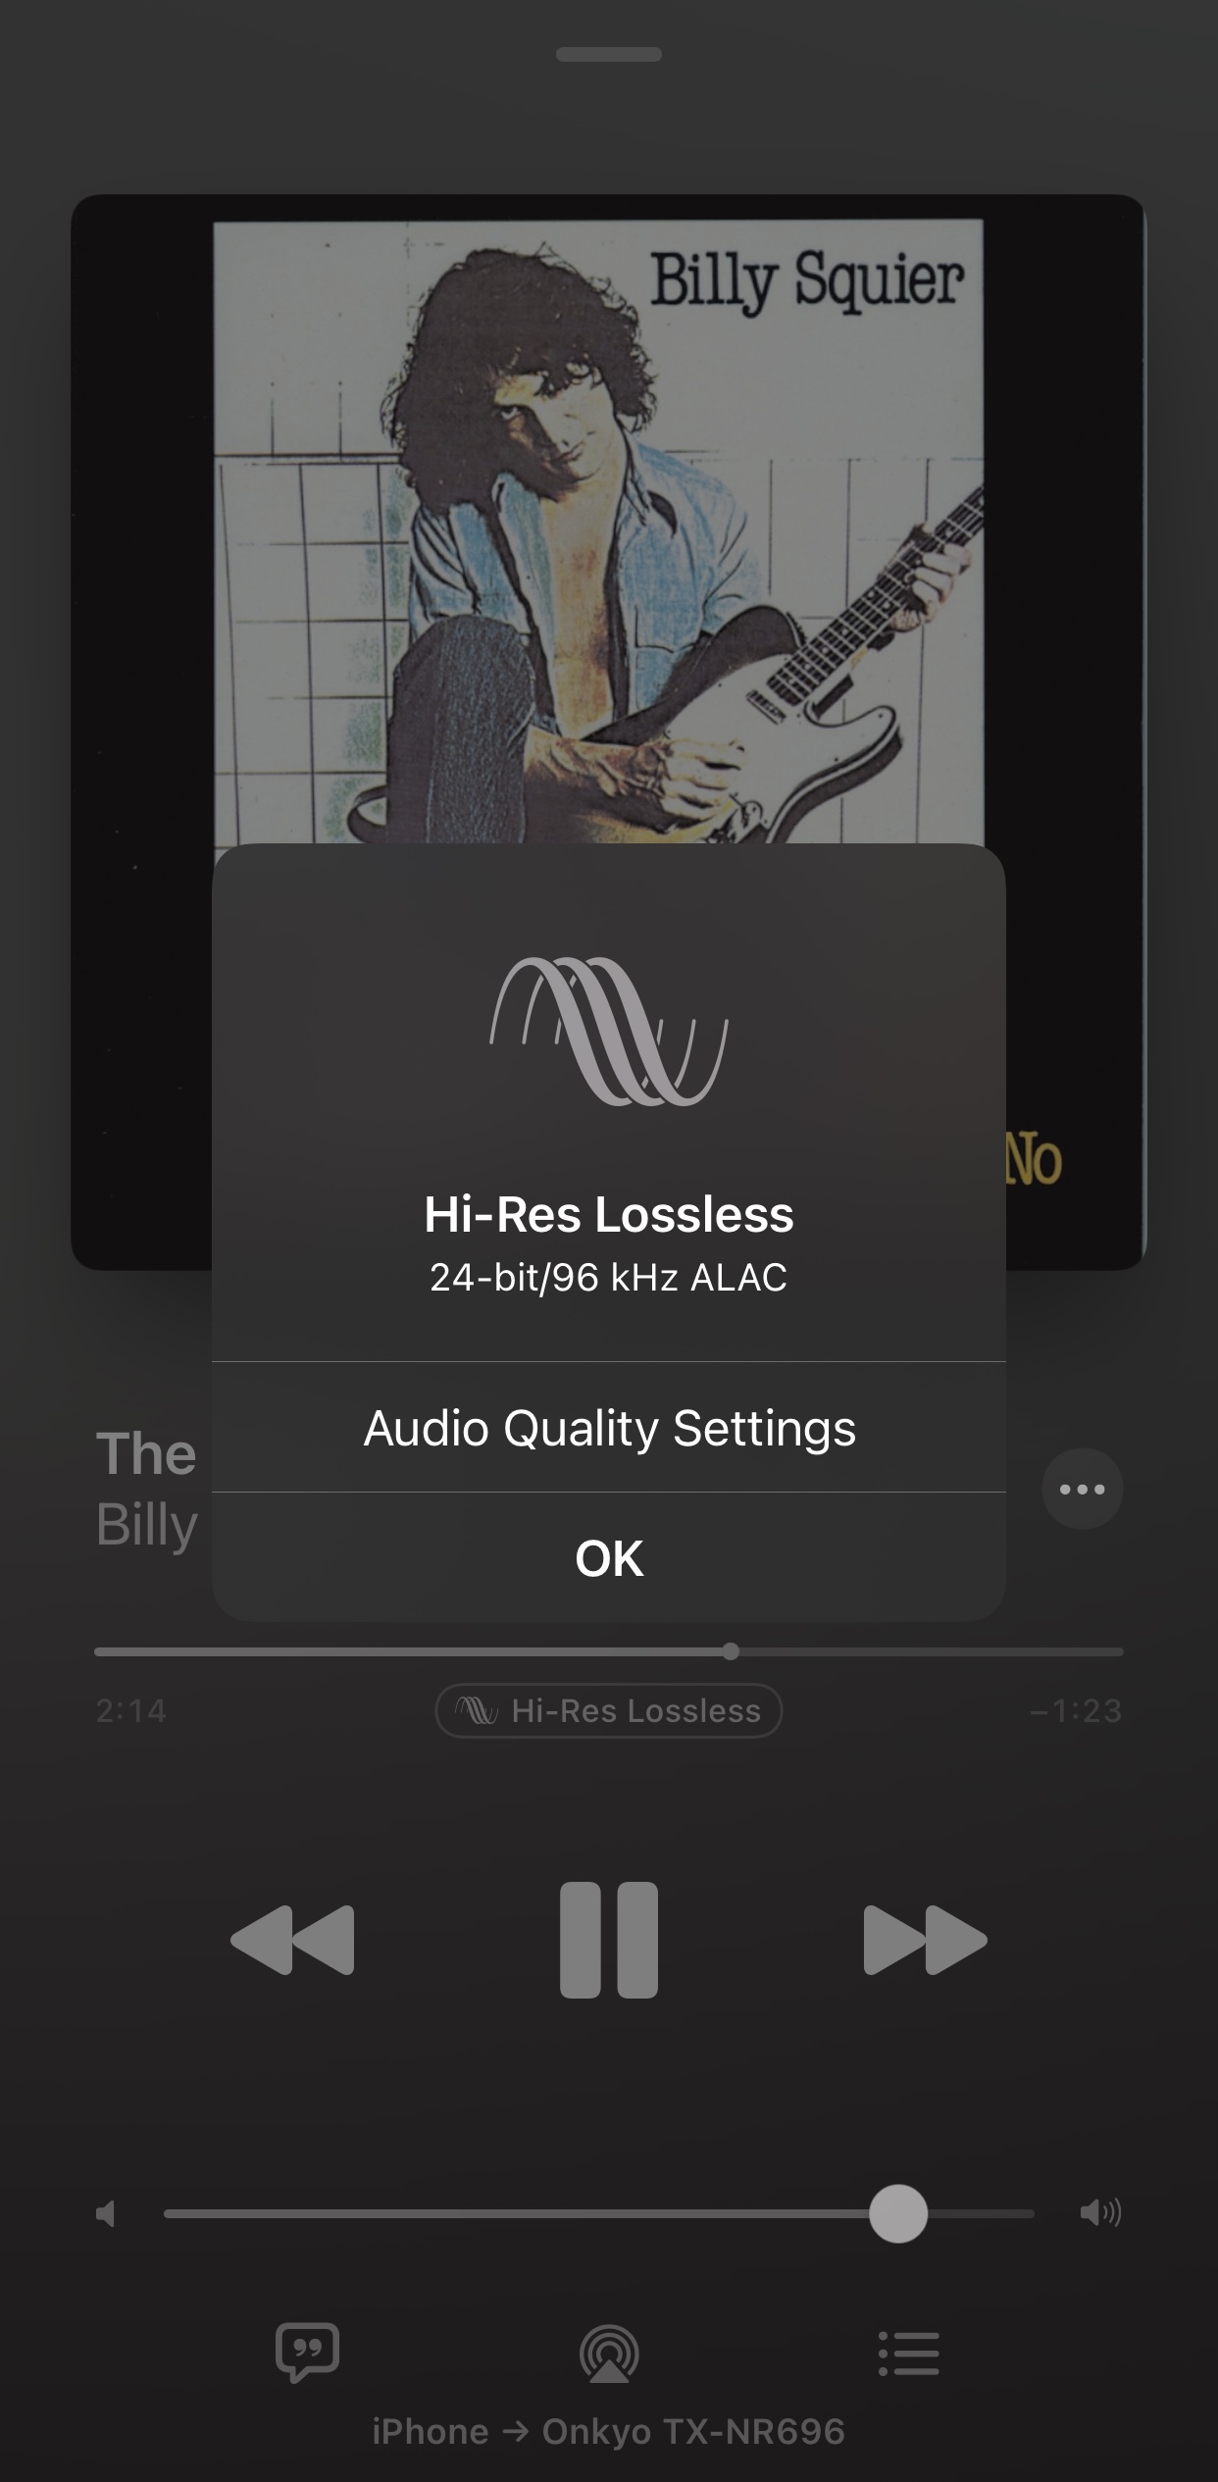The width and height of the screenshot is (1218, 2482).
Task: Click the song progress scrubber dot
Action: coord(731,1651)
